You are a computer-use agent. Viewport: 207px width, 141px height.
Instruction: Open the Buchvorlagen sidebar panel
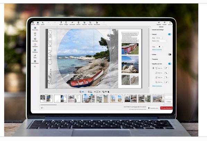35,40
